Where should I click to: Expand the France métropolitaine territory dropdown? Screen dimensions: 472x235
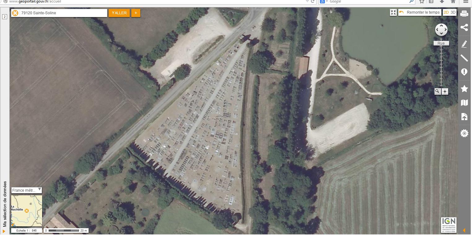click(x=27, y=190)
